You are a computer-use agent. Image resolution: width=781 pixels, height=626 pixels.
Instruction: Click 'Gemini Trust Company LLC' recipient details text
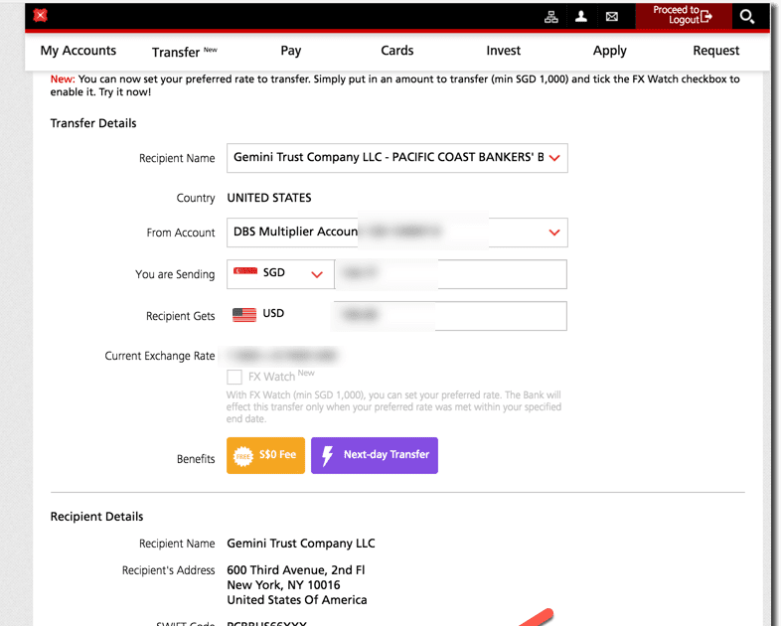point(301,544)
